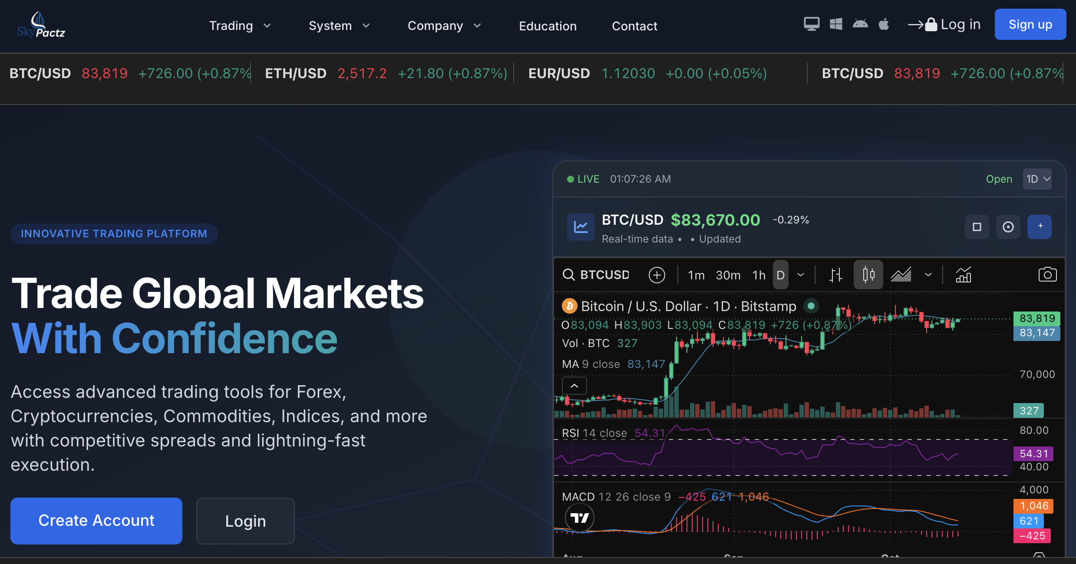Expand the timeframe chevron next to D

801,275
